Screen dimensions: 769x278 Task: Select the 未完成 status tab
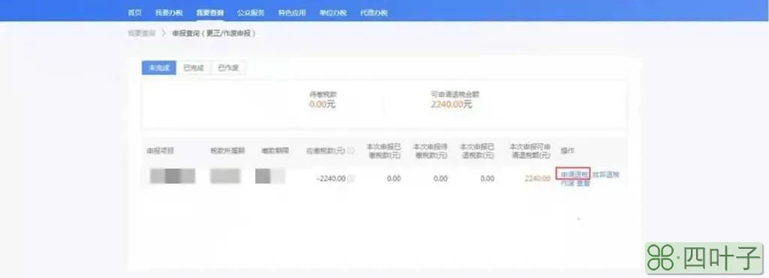159,68
